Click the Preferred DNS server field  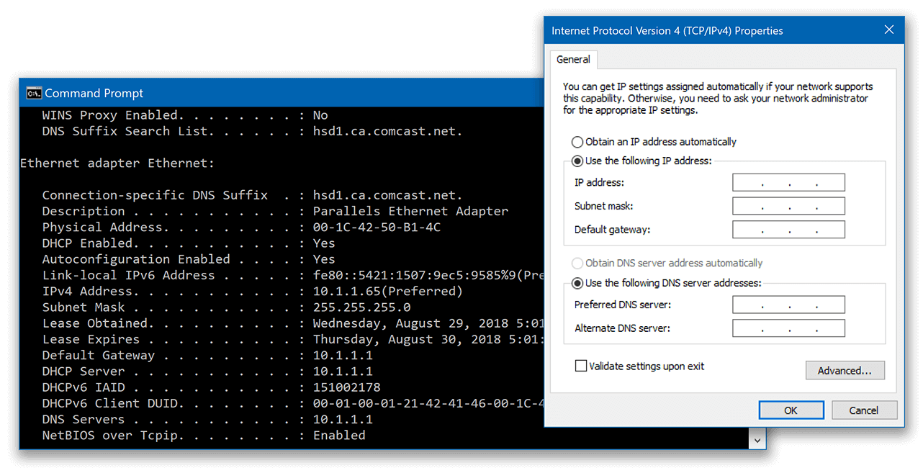click(x=788, y=305)
